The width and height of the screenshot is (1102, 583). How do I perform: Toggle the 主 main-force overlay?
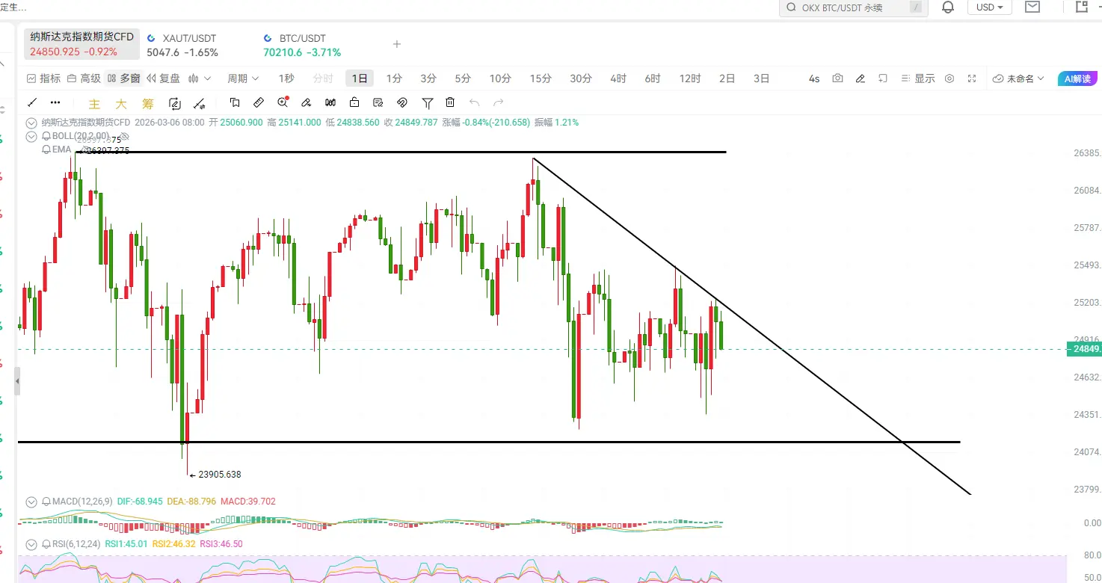[94, 104]
